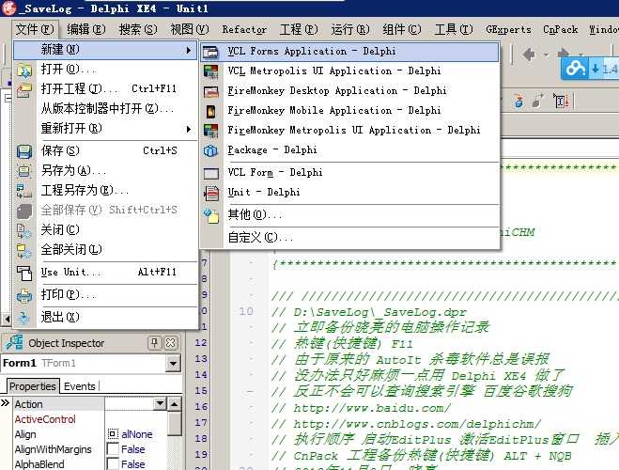Click the 全部关闭(L) icon
The width and height of the screenshot is (619, 470).
pyautogui.click(x=24, y=251)
